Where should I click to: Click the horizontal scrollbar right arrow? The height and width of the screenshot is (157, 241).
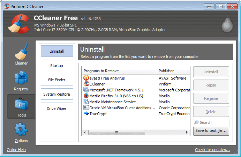[187, 132]
